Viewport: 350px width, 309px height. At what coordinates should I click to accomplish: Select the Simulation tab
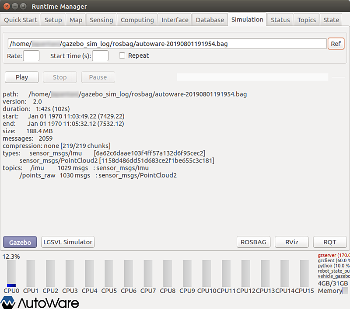coord(247,20)
